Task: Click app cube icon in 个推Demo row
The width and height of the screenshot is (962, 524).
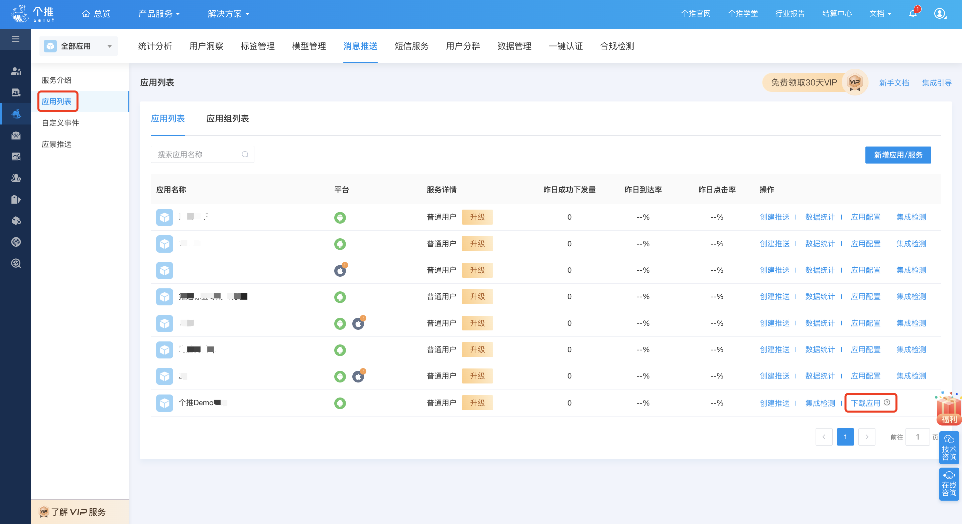Action: coord(164,403)
